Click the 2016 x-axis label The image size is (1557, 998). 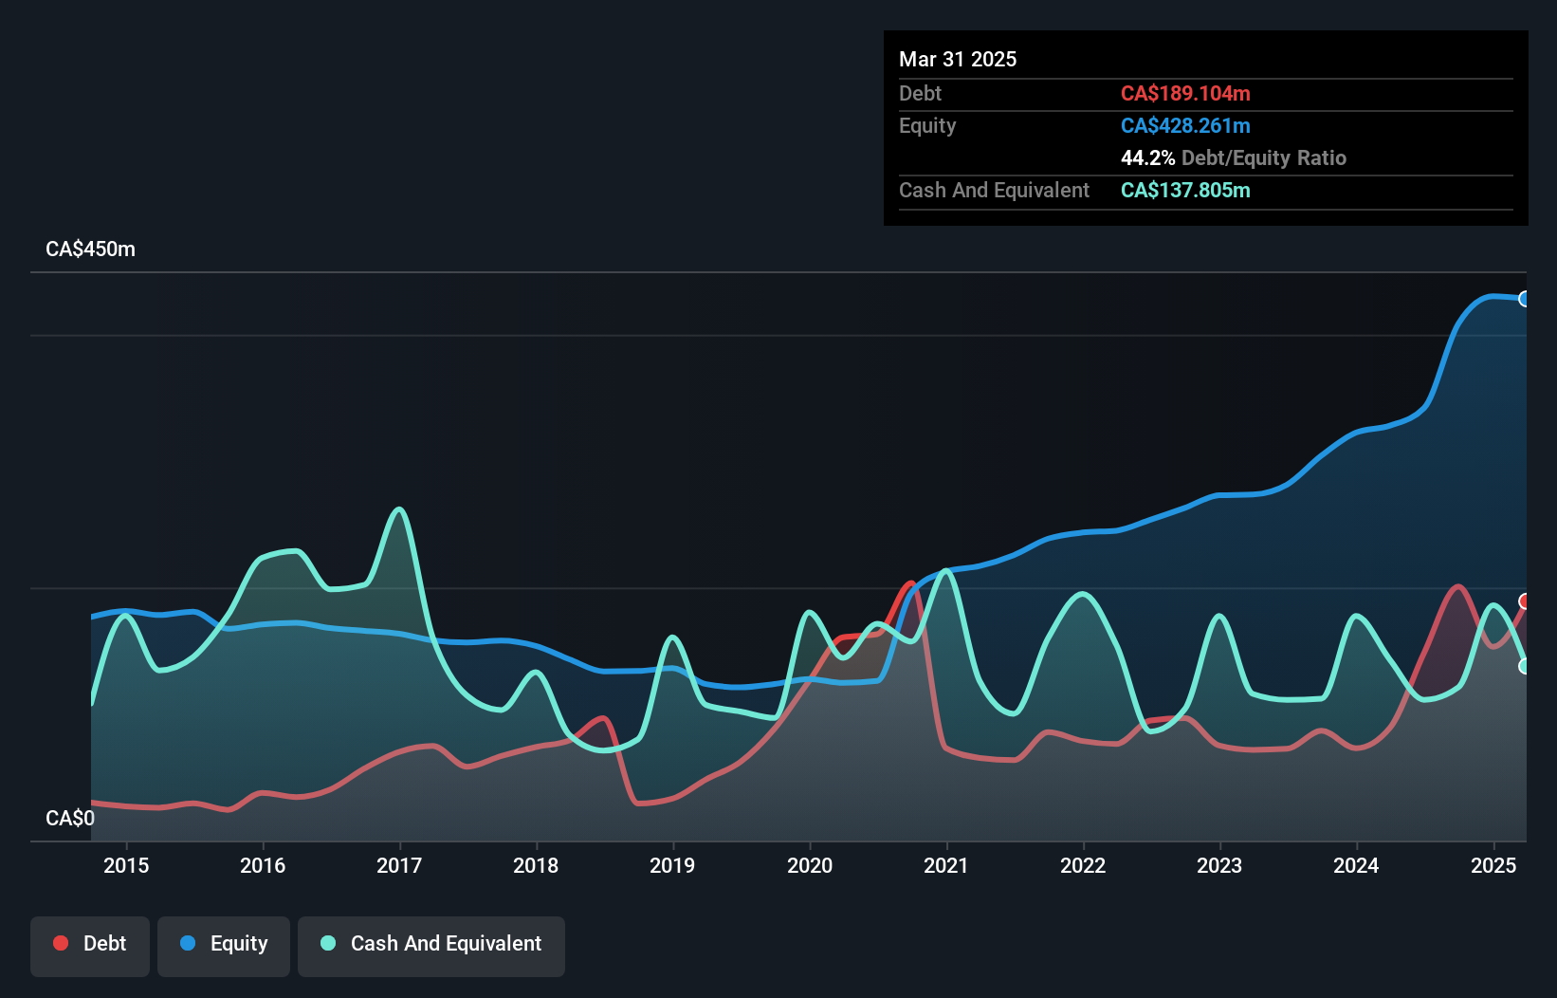pyautogui.click(x=263, y=865)
